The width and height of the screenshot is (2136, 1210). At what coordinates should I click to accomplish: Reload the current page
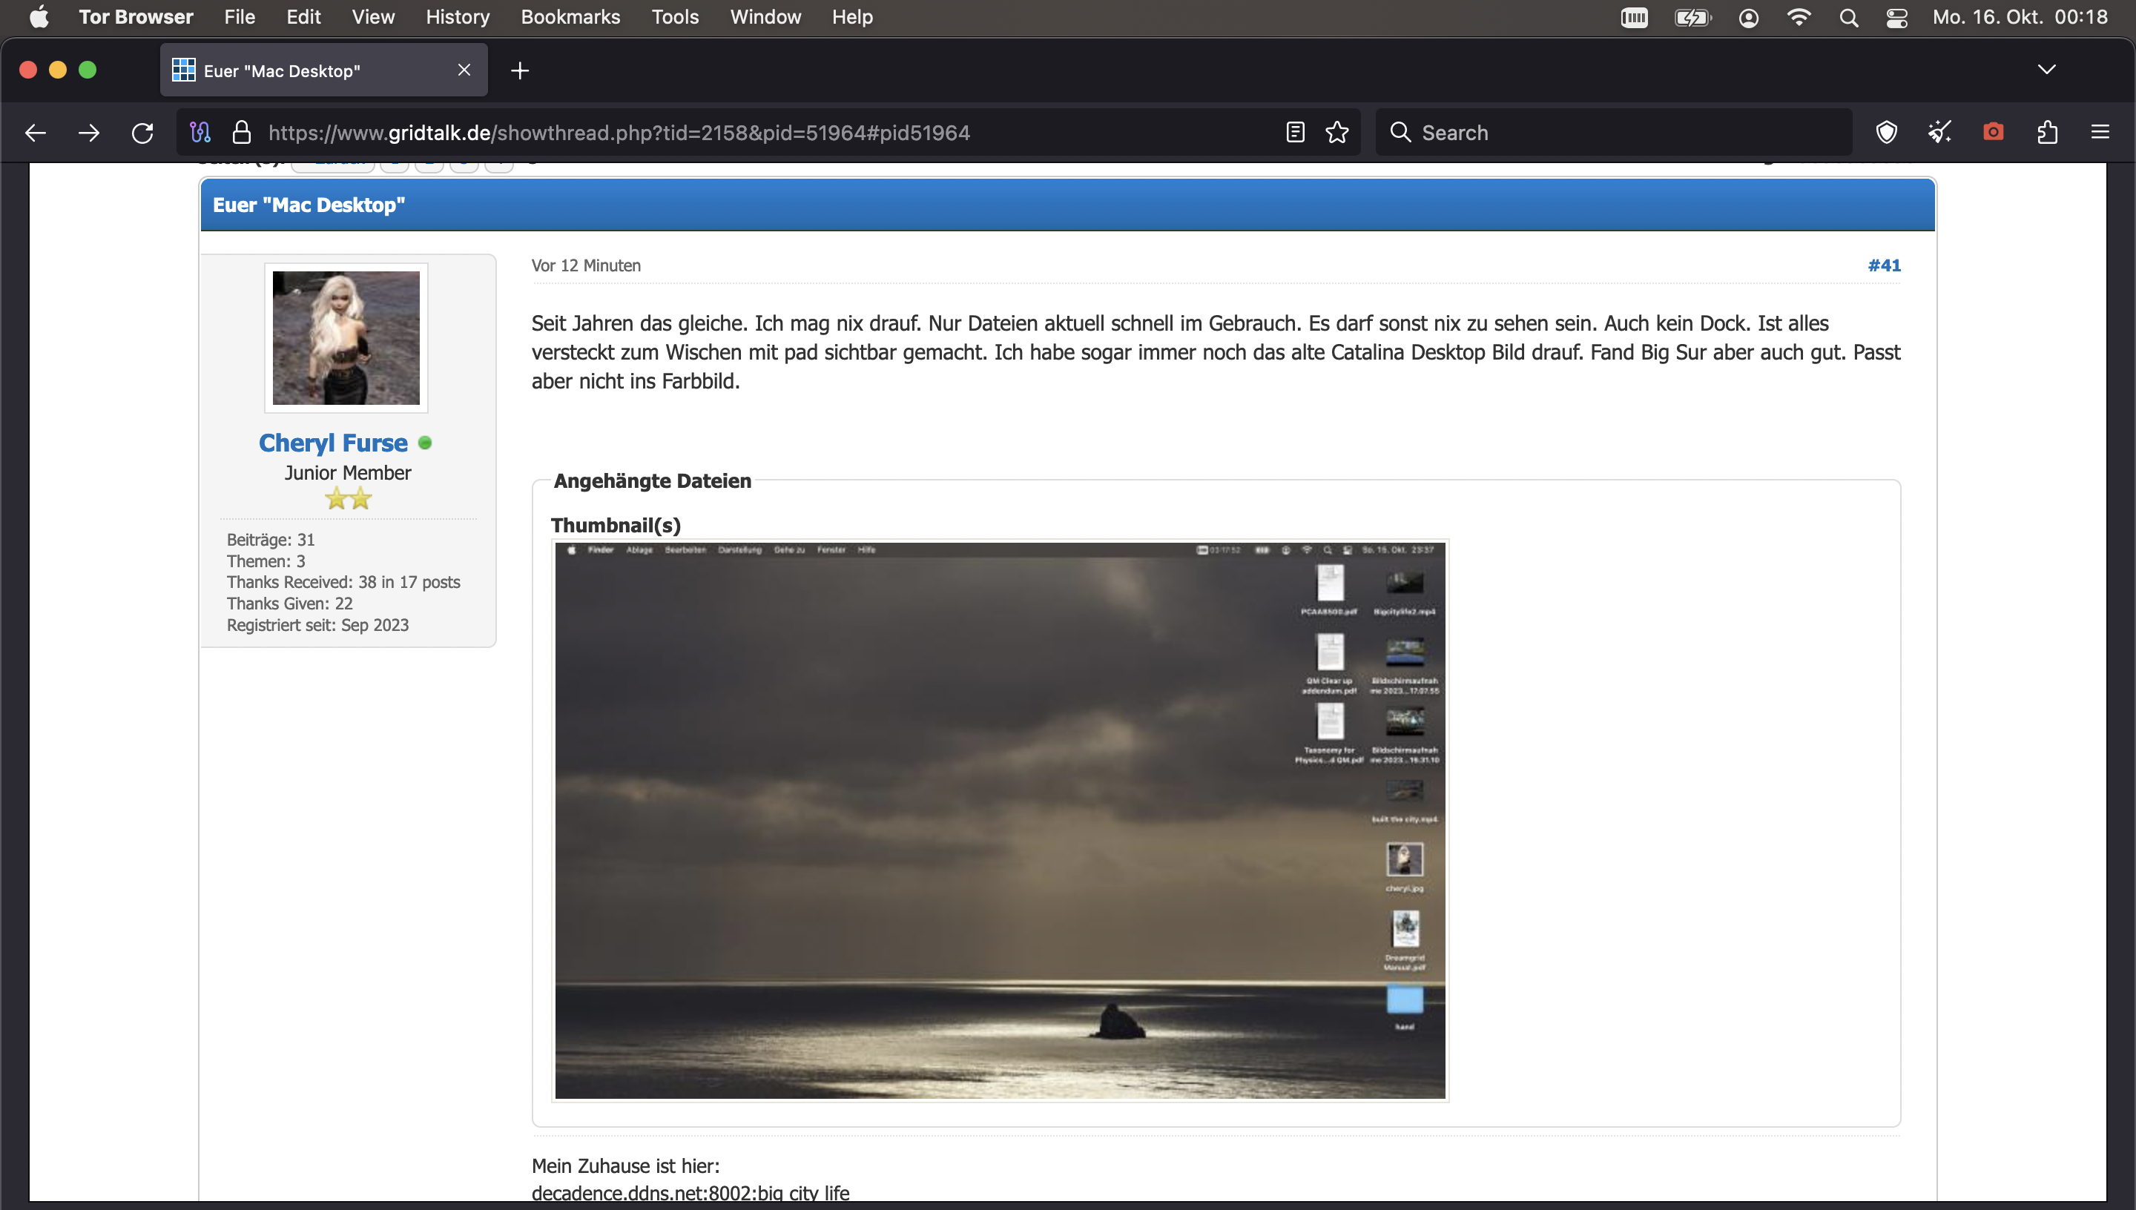click(142, 132)
